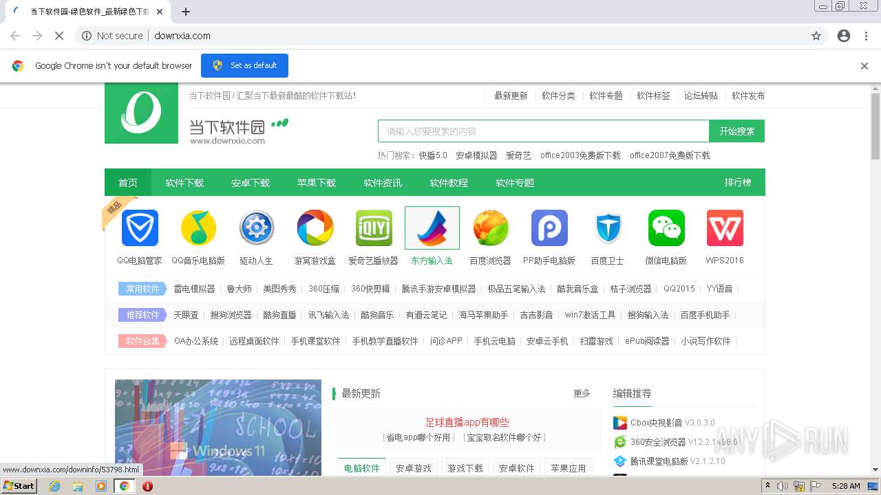Viewport: 881px width, 495px height.
Task: Click the Chrome address bar URL
Action: click(x=182, y=36)
